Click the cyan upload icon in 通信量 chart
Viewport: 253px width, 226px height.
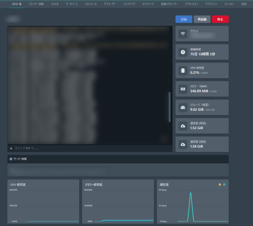tap(224, 184)
